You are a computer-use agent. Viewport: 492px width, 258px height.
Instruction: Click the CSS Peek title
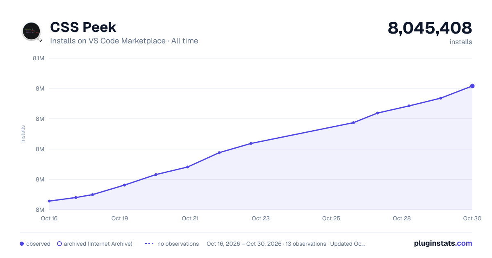pyautogui.click(x=83, y=27)
